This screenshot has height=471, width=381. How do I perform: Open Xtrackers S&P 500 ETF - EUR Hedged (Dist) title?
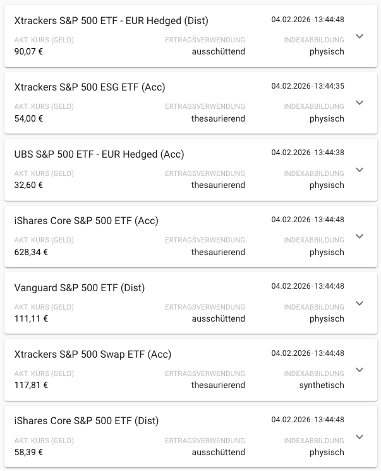(x=111, y=20)
